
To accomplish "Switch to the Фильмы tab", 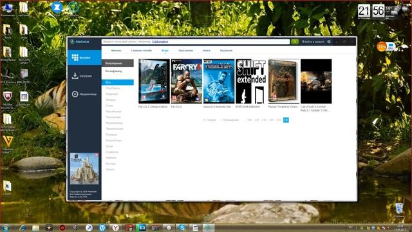I will coord(116,50).
